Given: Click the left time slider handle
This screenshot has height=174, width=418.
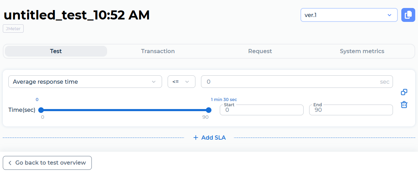Looking at the screenshot, I should pyautogui.click(x=41, y=110).
